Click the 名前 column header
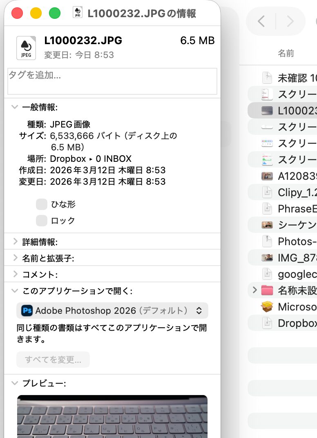Image resolution: width=317 pixels, height=438 pixels. point(286,53)
